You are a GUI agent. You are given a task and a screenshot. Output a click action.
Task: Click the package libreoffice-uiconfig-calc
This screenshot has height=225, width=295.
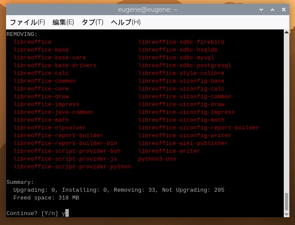click(181, 89)
